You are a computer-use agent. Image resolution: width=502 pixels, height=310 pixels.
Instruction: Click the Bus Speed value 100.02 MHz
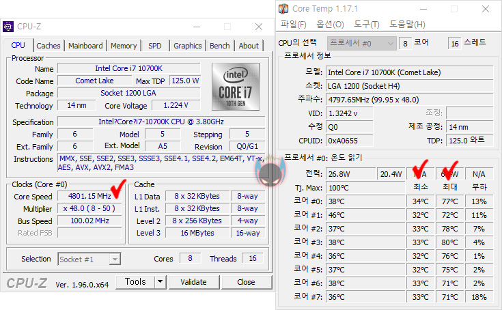tap(89, 221)
